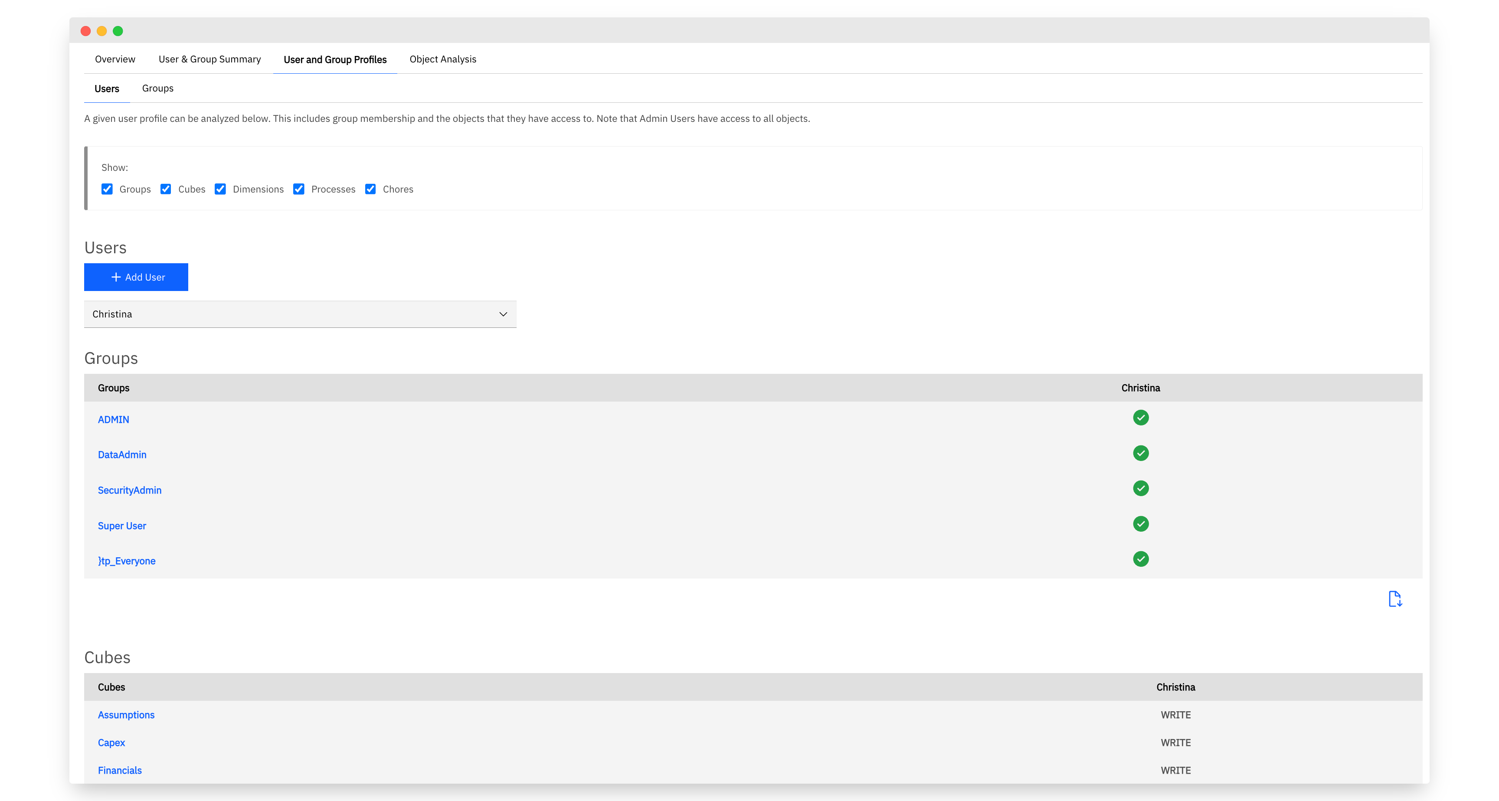
Task: Click the green checkmark for }tp_Everyone group
Action: tap(1141, 559)
